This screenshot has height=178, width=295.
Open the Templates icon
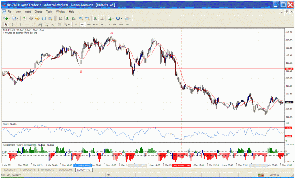coord(126,18)
